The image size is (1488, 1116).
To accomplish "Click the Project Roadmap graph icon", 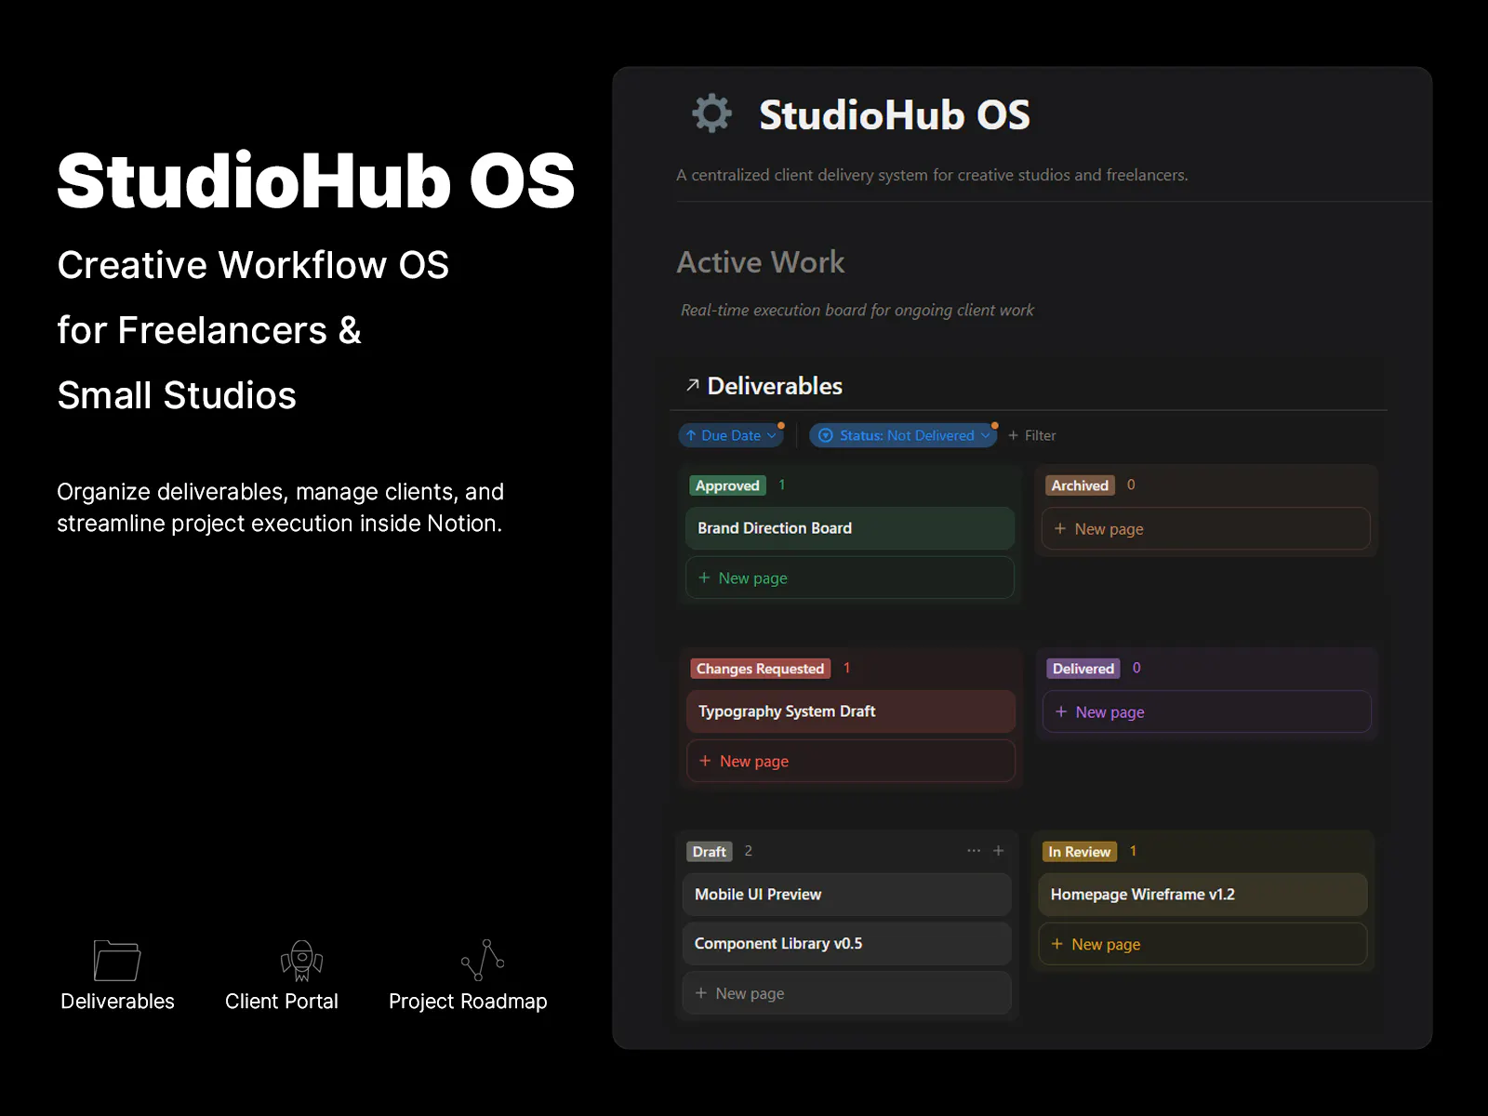I will (483, 960).
